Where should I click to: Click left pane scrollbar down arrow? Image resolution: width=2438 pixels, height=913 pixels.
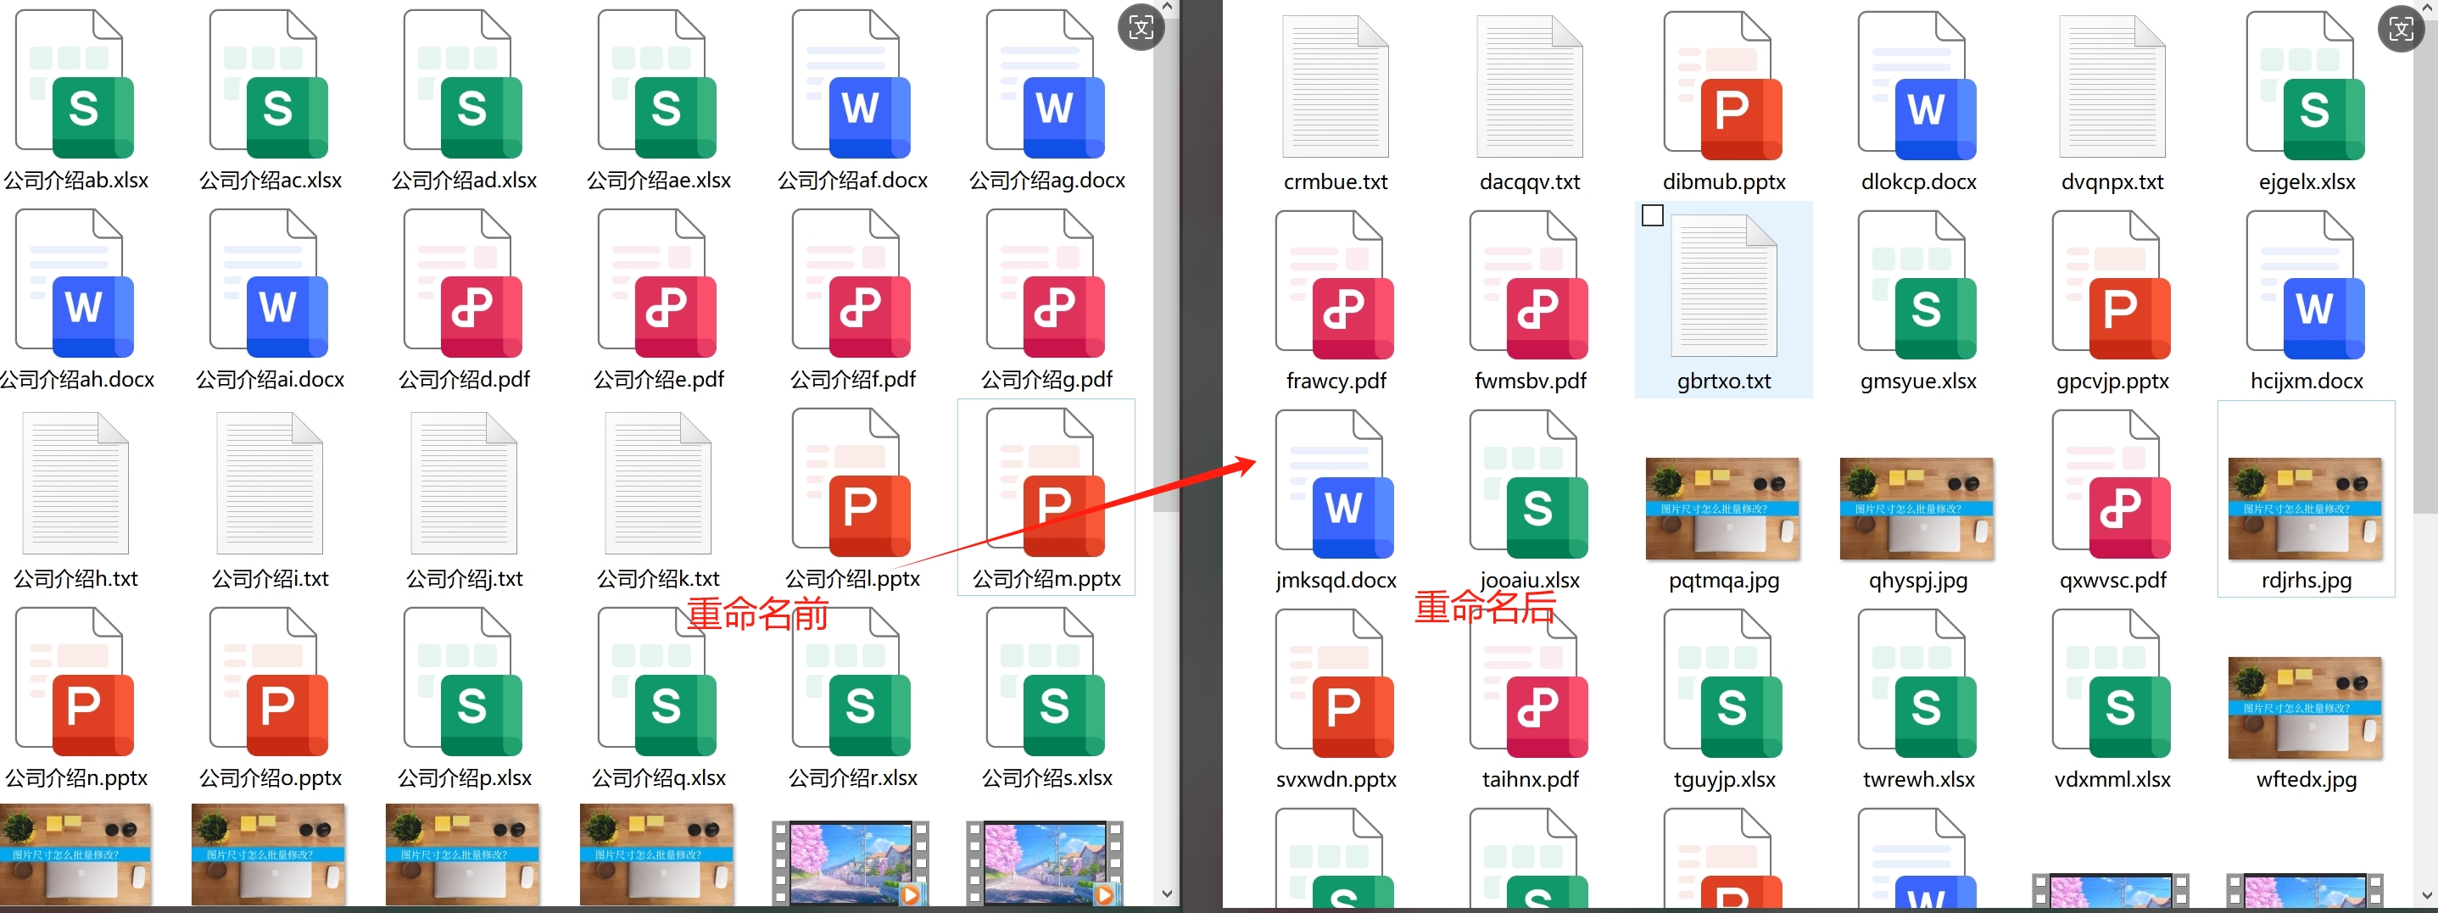click(1167, 894)
